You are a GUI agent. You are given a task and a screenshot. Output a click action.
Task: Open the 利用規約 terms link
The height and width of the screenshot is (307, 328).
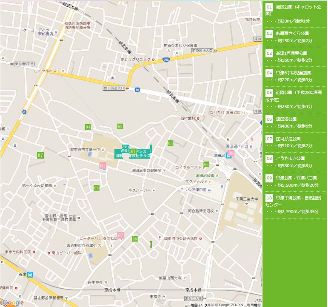pyautogui.click(x=253, y=304)
